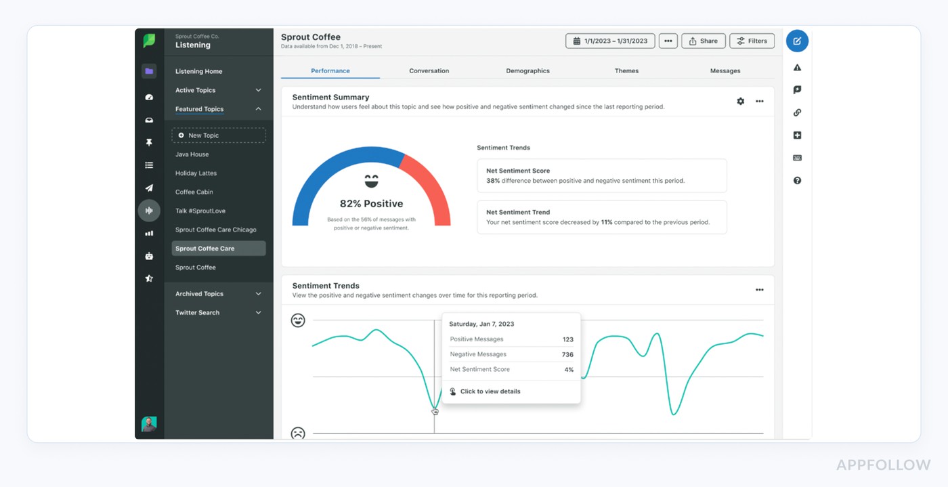Expand the Twitter Search section
Image resolution: width=948 pixels, height=487 pixels.
219,313
